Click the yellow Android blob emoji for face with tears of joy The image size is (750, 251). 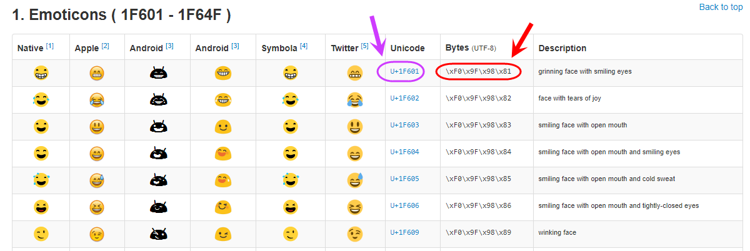223,100
